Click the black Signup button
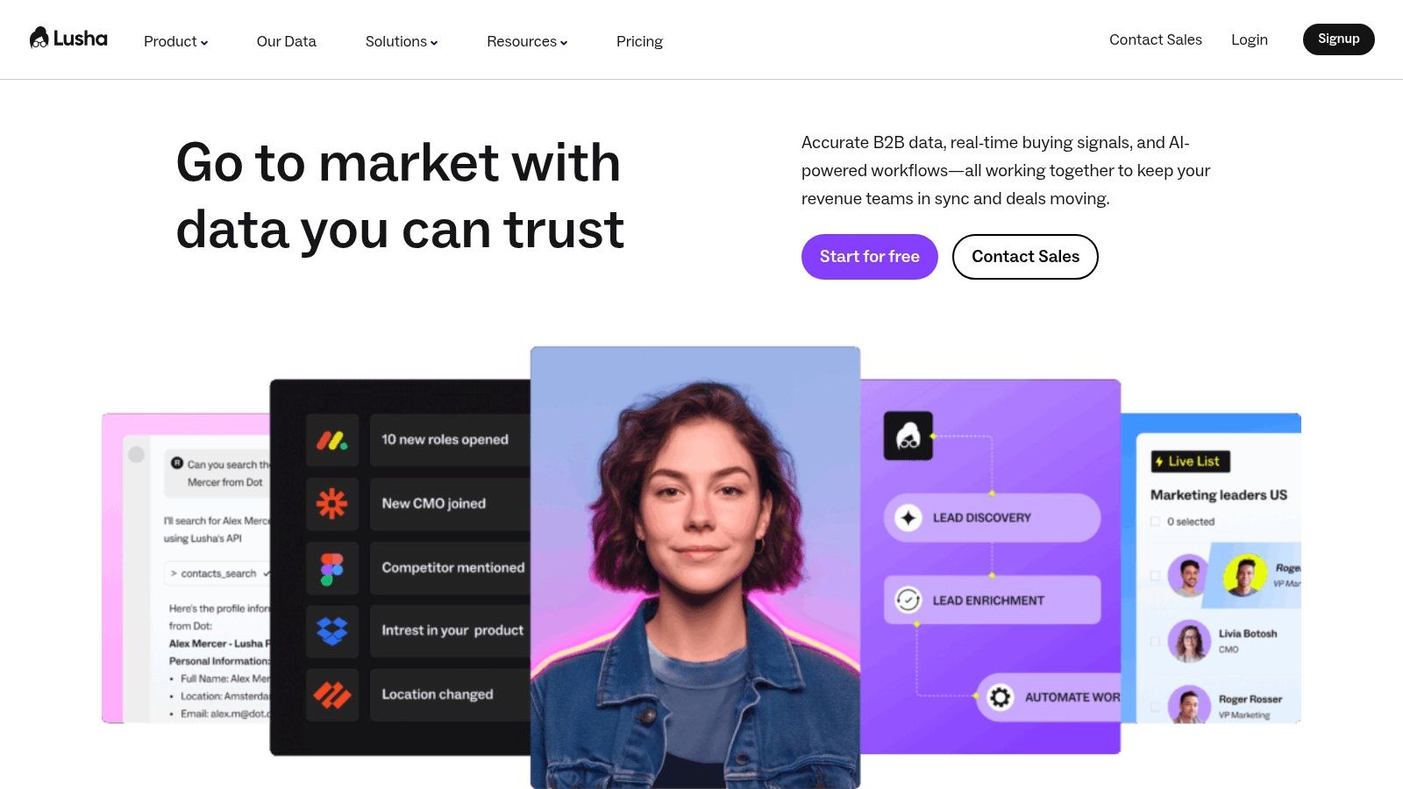Image resolution: width=1403 pixels, height=789 pixels. 1339,39
